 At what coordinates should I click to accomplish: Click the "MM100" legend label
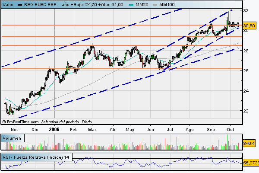pos(167,5)
